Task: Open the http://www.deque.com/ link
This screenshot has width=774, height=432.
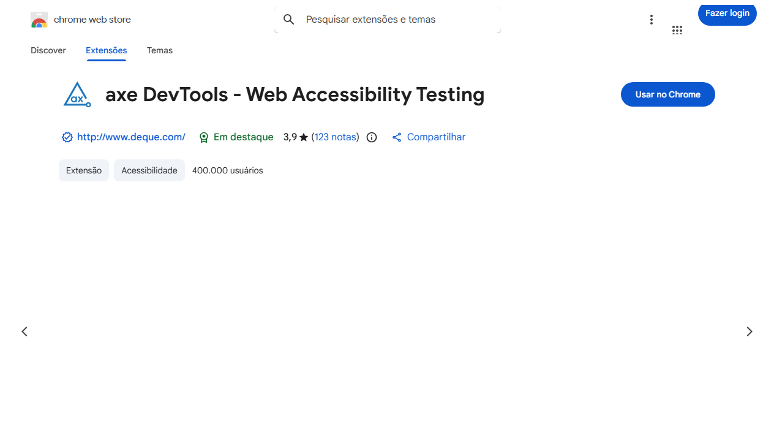Action: click(131, 137)
